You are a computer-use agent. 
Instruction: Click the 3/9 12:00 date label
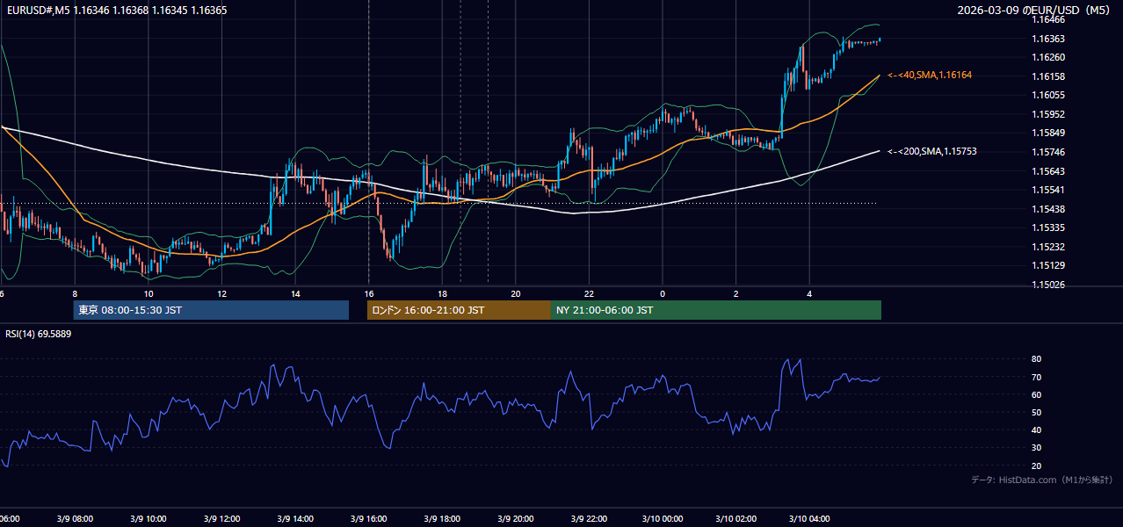coord(221,519)
